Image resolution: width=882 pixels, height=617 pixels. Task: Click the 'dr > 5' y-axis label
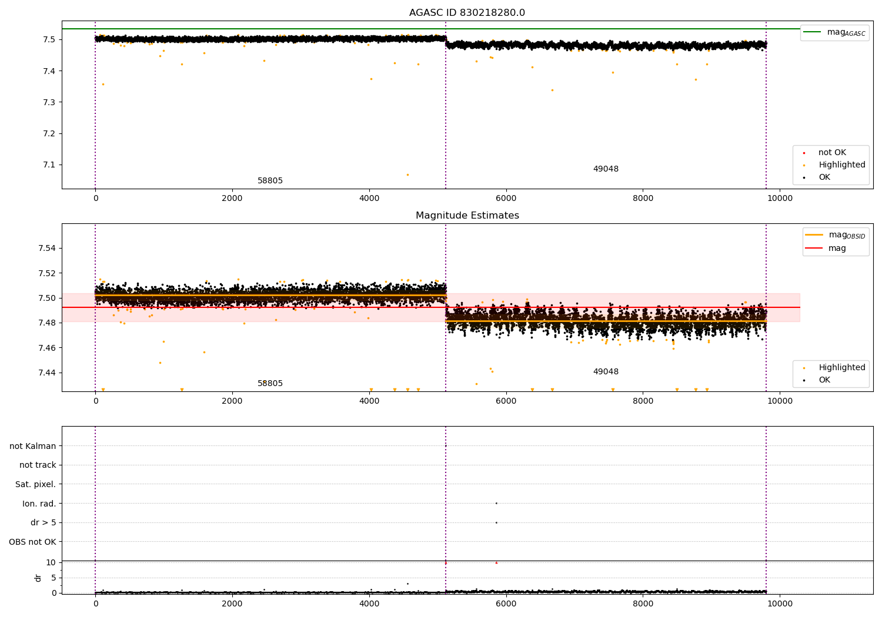(44, 523)
